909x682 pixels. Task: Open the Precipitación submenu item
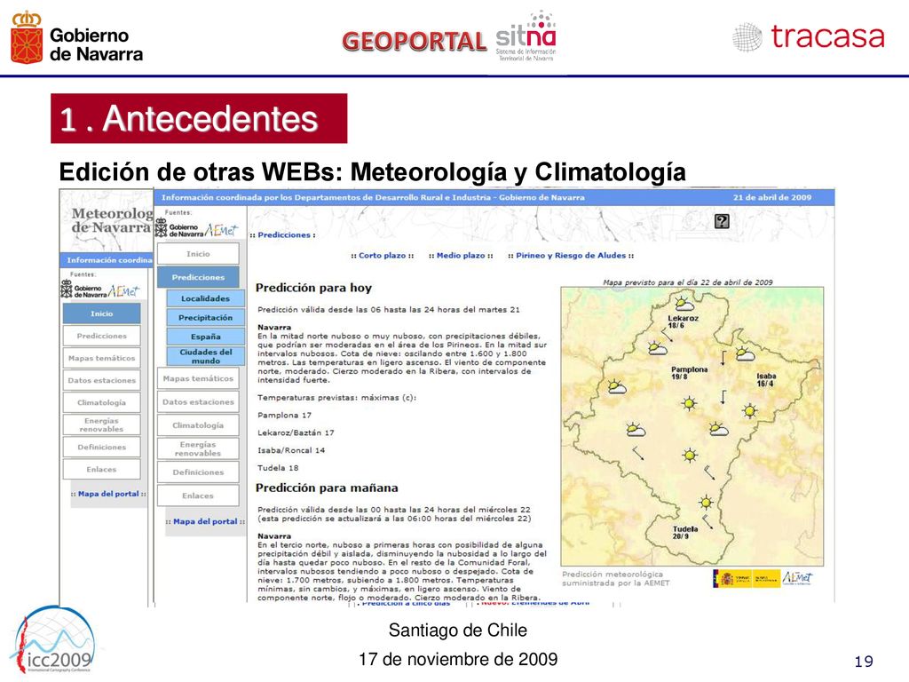(205, 318)
